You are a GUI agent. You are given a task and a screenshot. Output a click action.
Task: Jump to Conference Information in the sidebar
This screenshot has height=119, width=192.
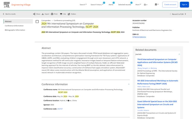click(x=14, y=26)
